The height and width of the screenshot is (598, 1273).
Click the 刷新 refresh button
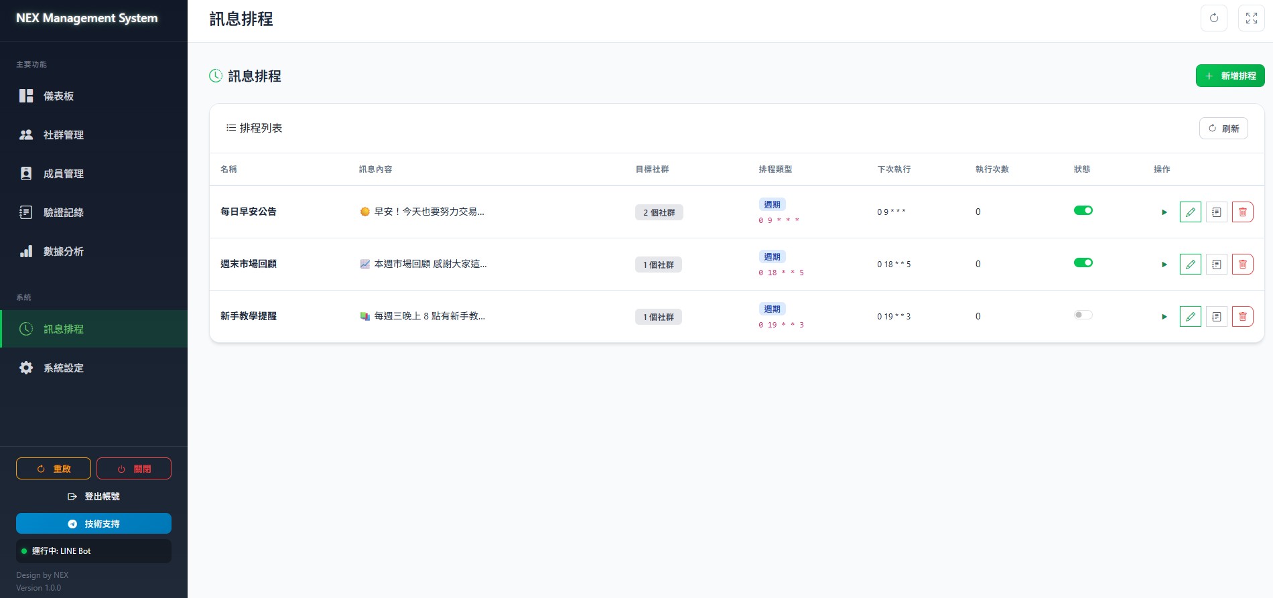pyautogui.click(x=1223, y=129)
